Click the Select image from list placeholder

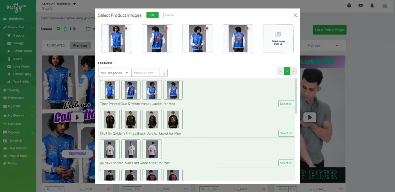(278, 38)
